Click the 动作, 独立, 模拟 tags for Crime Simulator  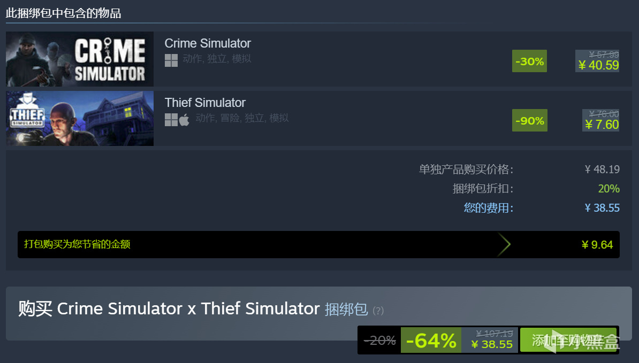tap(217, 59)
